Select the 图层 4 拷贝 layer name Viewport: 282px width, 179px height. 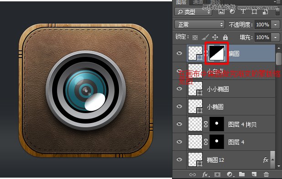(x=242, y=124)
